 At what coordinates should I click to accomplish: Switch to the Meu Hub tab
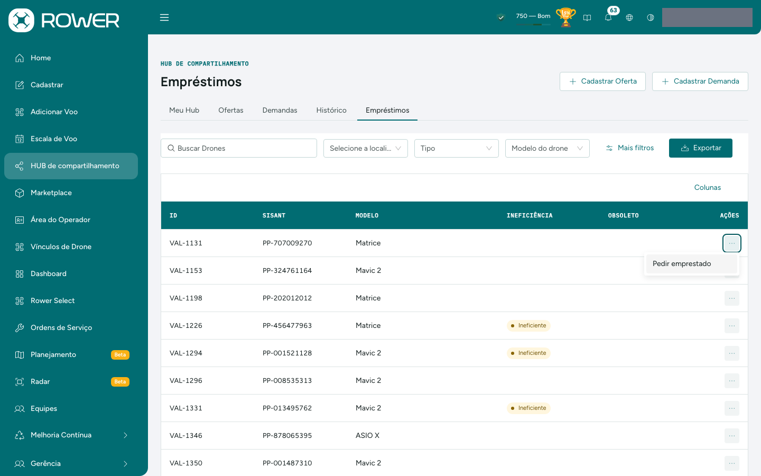184,110
